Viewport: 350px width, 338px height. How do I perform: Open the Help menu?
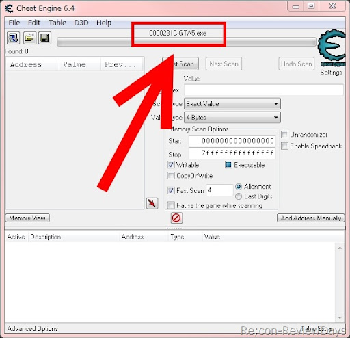click(104, 23)
